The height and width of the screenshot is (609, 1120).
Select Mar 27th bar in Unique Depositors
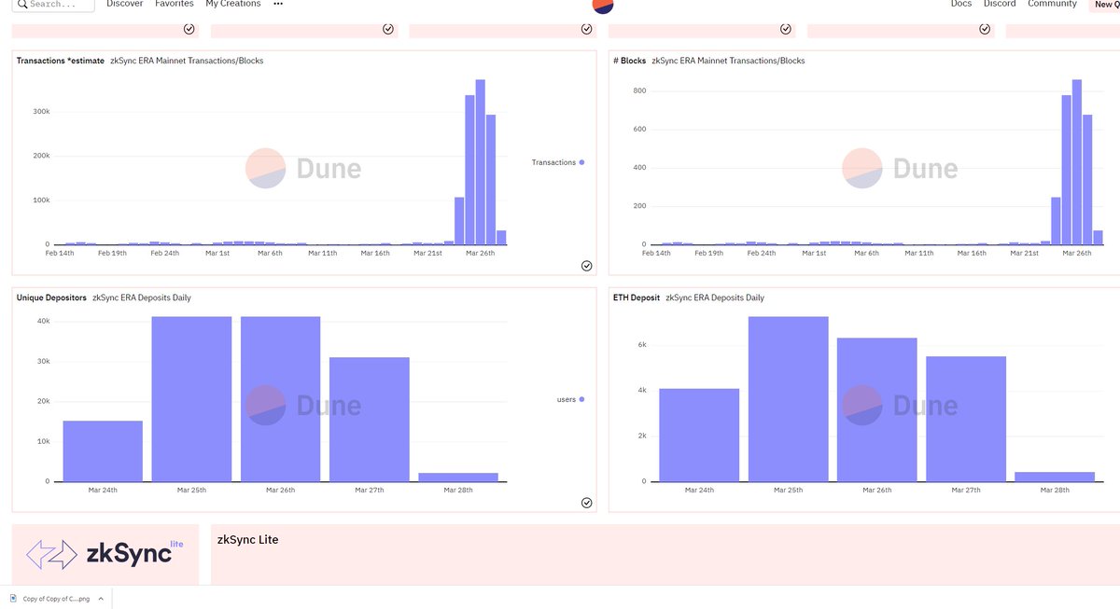pyautogui.click(x=369, y=419)
